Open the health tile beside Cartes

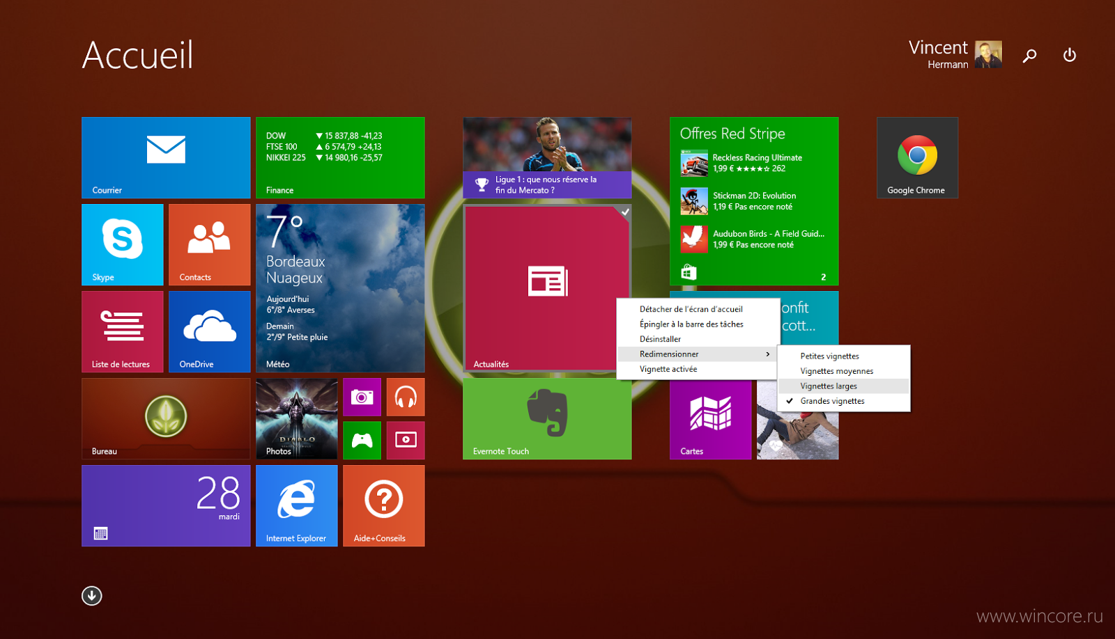click(x=798, y=435)
